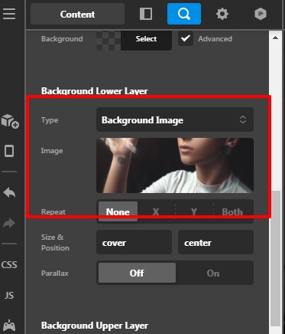Click the gamepad icon in sidebar
285x334 pixels.
point(9,325)
